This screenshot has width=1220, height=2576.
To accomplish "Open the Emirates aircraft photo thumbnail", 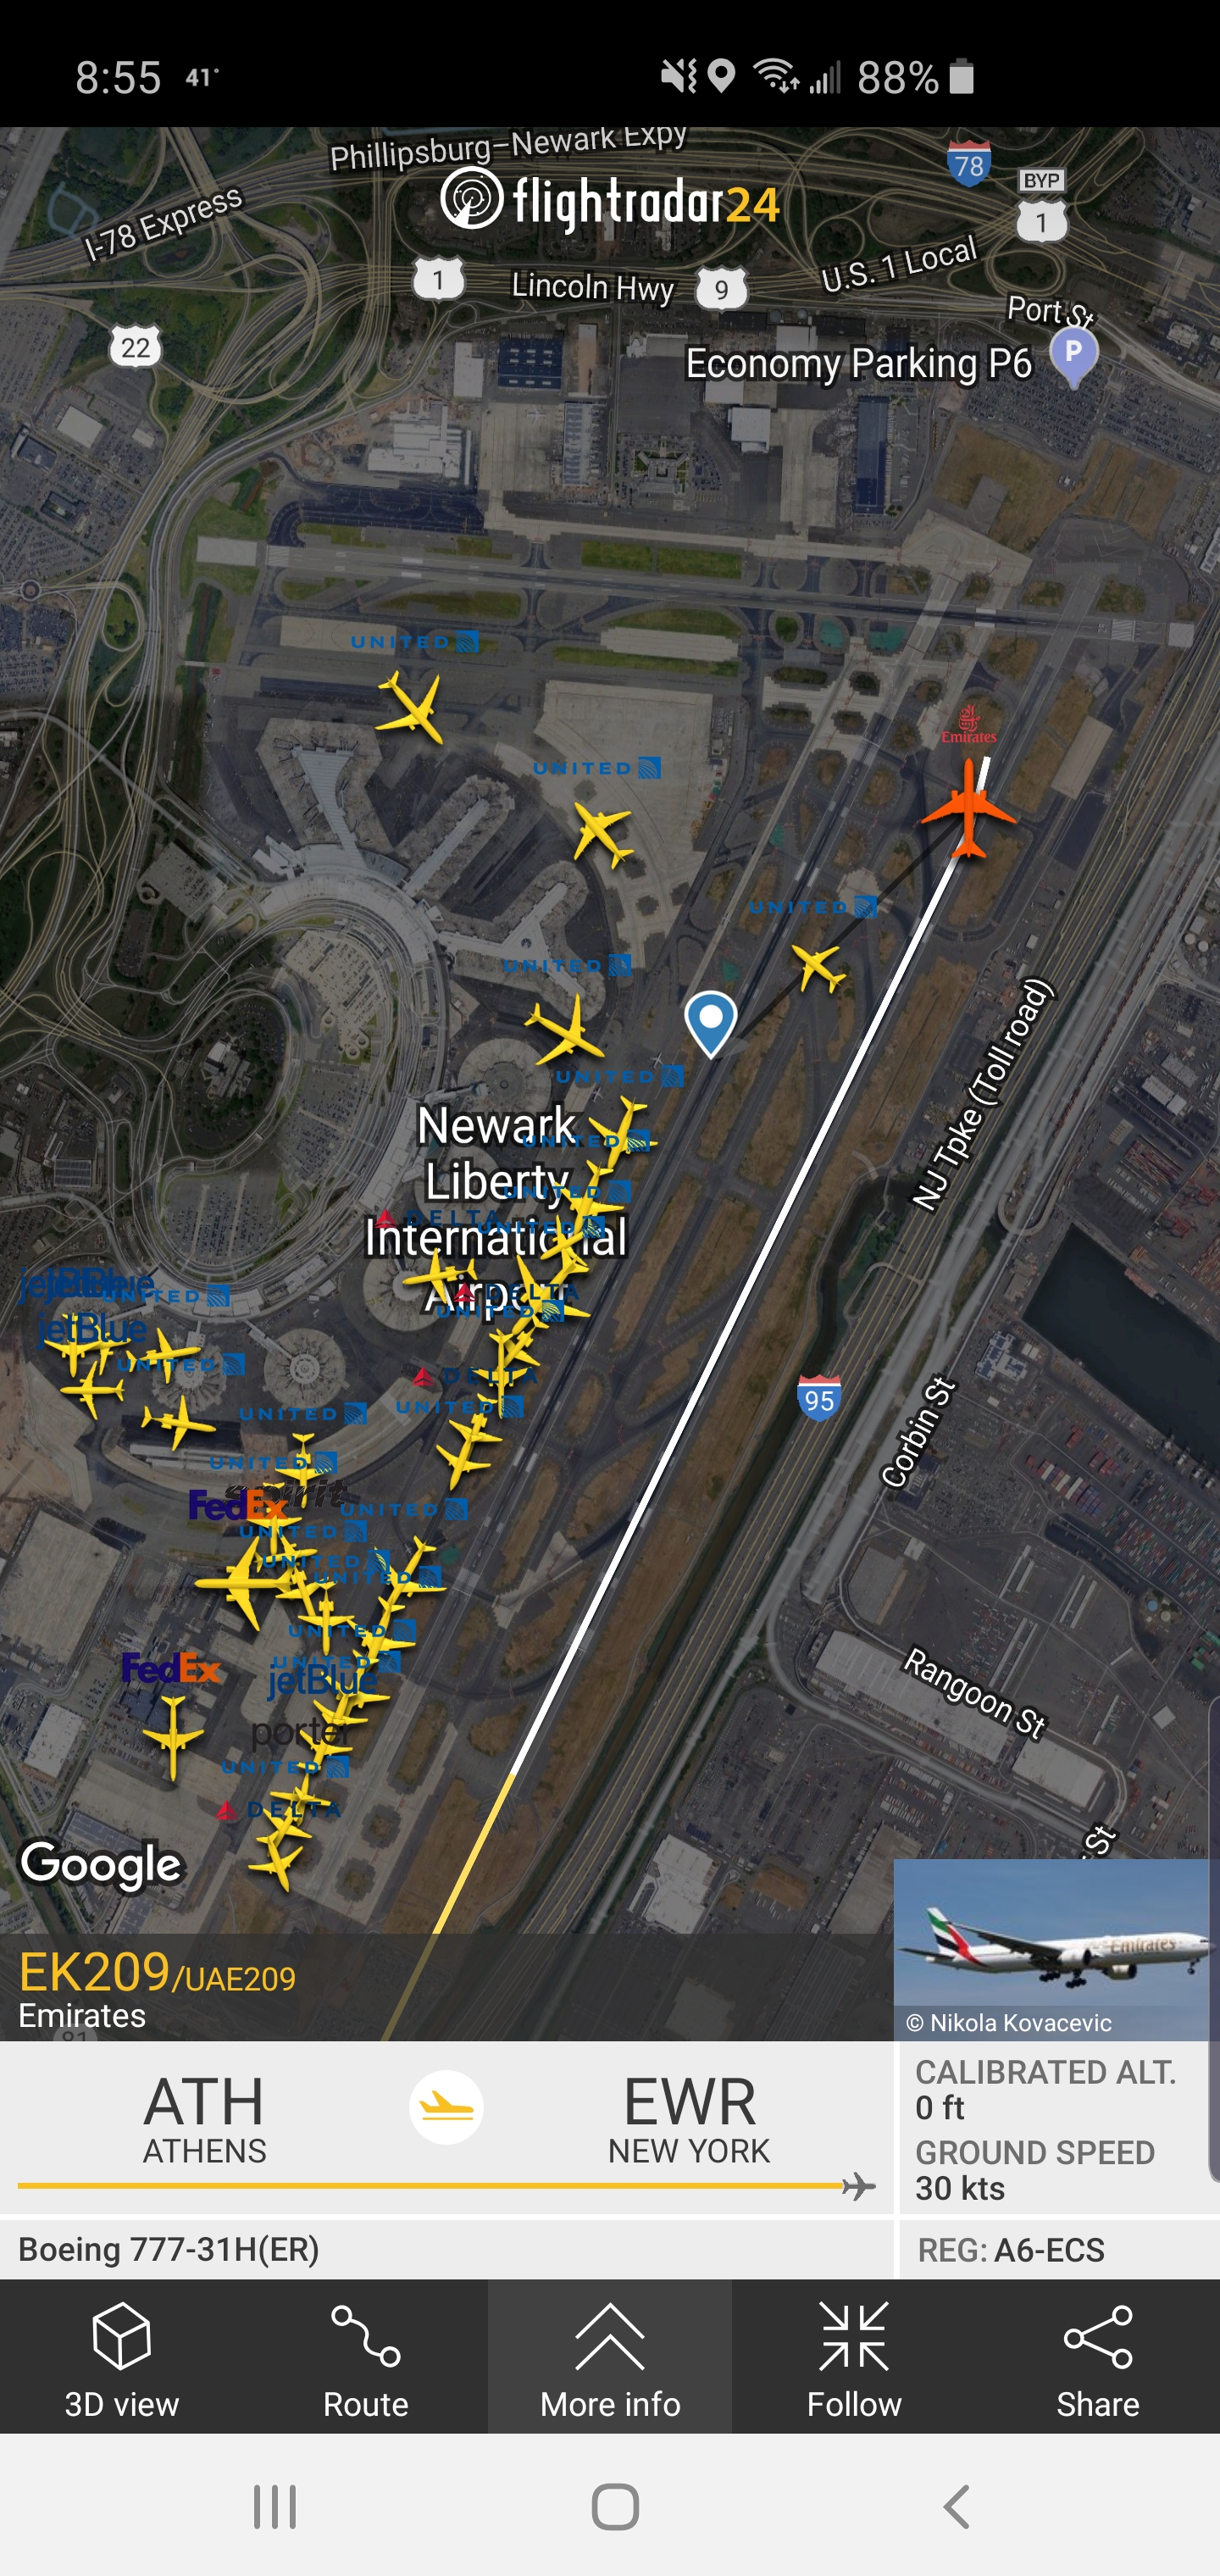I will tap(1053, 1949).
